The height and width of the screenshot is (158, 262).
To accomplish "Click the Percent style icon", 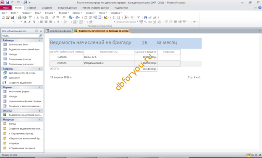I will coord(145,22).
